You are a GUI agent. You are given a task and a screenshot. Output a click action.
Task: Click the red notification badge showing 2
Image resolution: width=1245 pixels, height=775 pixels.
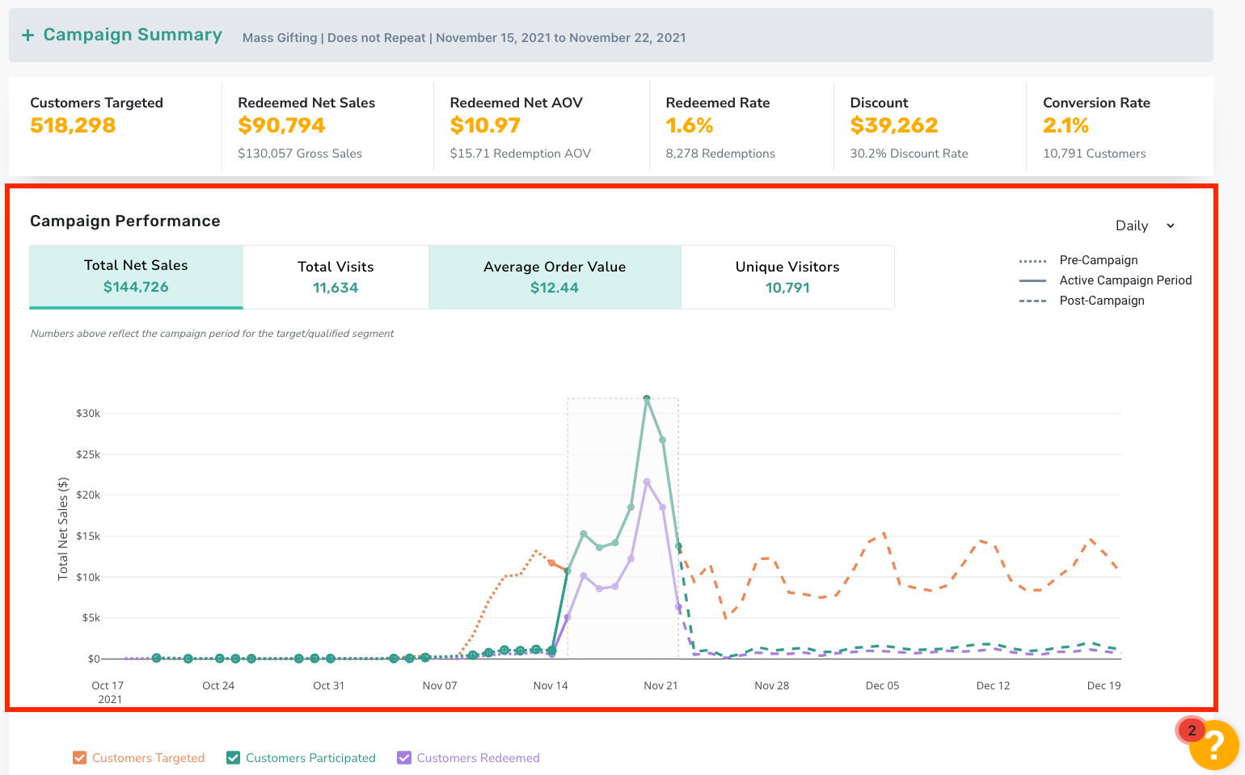pos(1192,731)
